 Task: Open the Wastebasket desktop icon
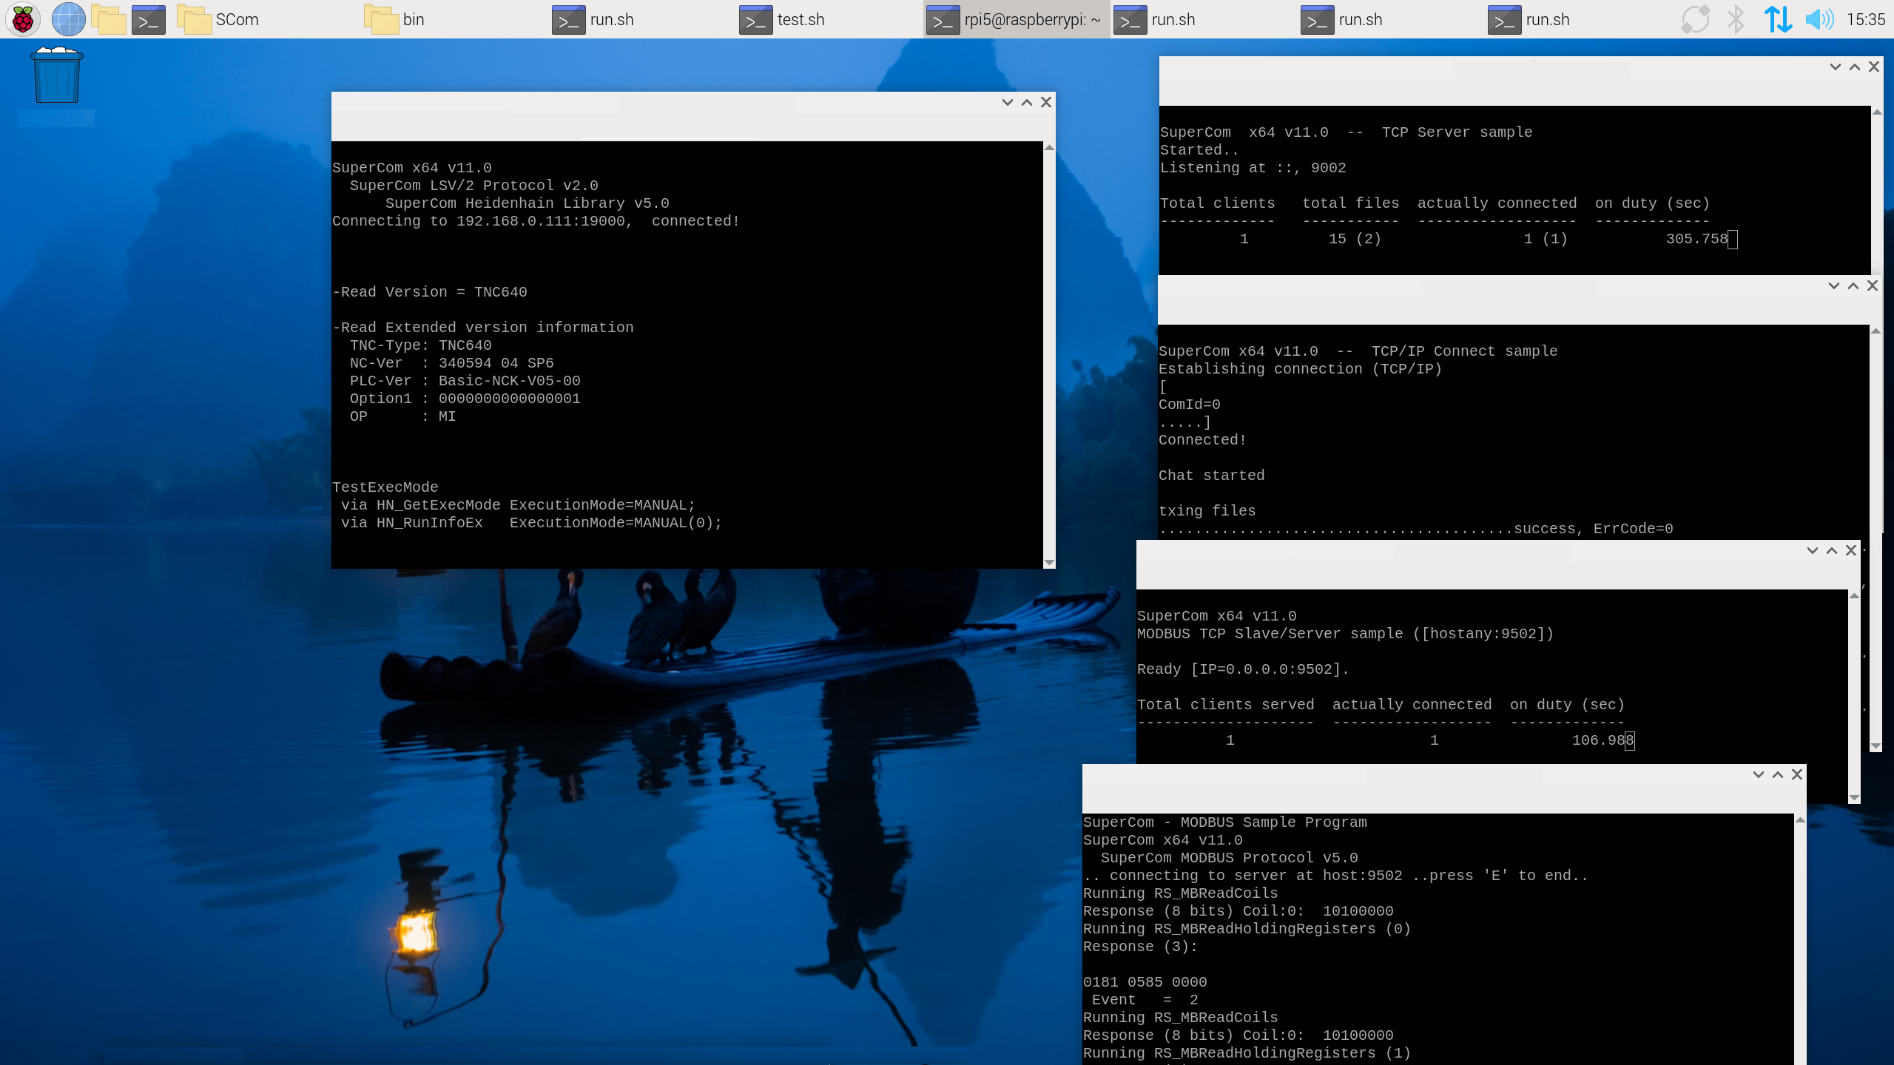56,77
